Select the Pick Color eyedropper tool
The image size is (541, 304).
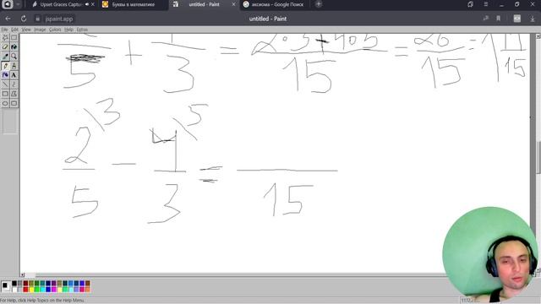(x=5, y=56)
